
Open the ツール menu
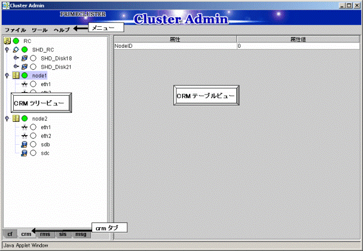tap(39, 30)
